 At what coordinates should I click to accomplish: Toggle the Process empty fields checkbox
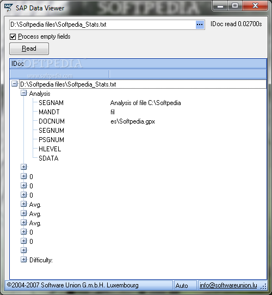(x=13, y=36)
